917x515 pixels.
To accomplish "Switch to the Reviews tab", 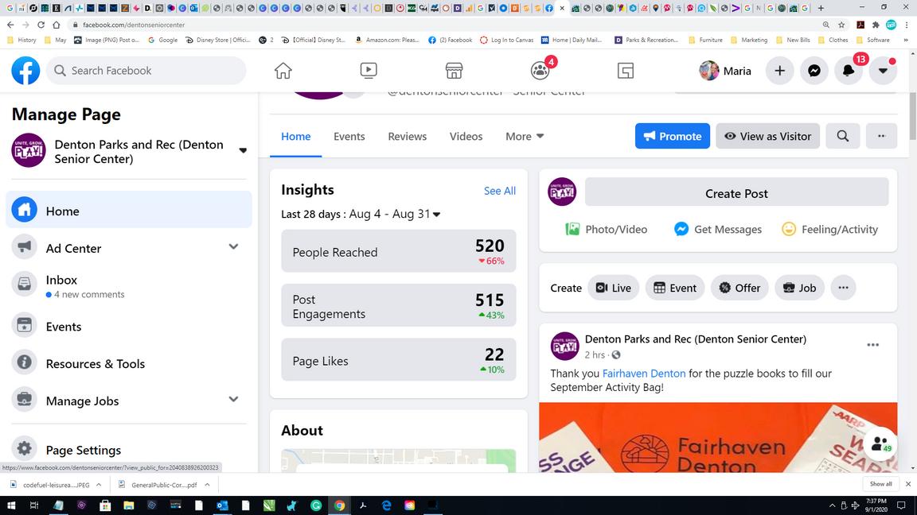I will pos(407,136).
